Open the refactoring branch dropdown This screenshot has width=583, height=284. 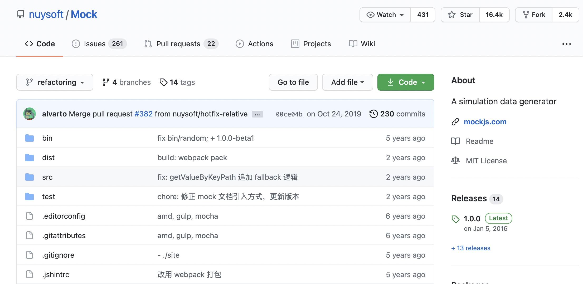pos(55,82)
